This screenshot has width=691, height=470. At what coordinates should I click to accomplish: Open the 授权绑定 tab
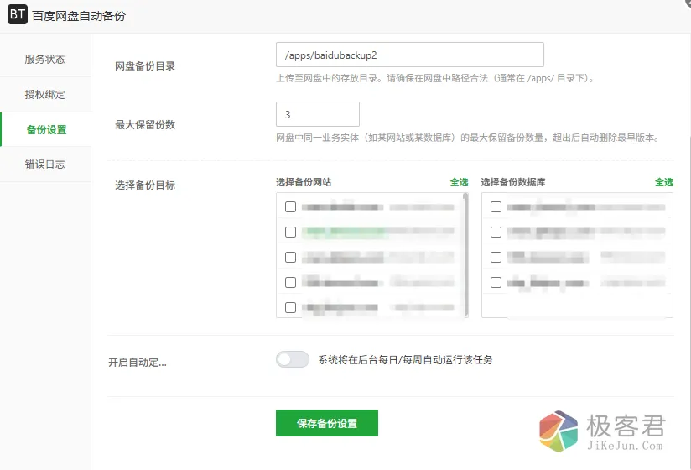coord(45,94)
